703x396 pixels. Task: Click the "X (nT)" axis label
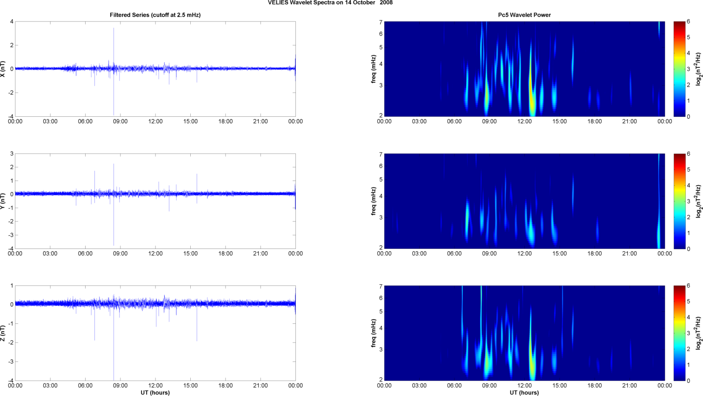[x=3, y=69]
